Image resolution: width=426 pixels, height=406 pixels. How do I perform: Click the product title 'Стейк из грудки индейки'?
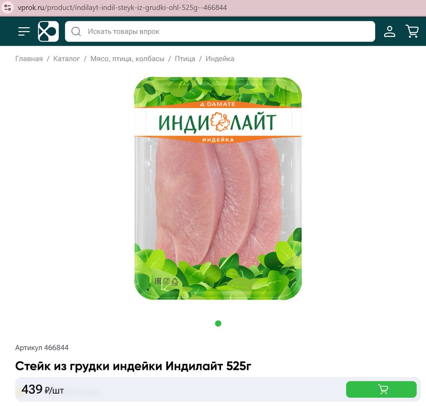tap(89, 366)
